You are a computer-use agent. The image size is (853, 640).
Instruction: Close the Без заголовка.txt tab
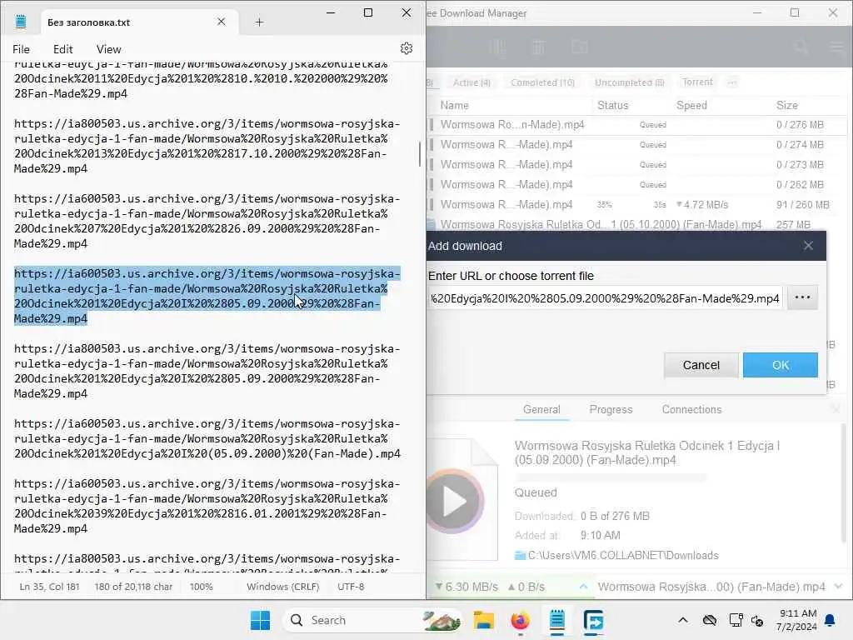(222, 22)
